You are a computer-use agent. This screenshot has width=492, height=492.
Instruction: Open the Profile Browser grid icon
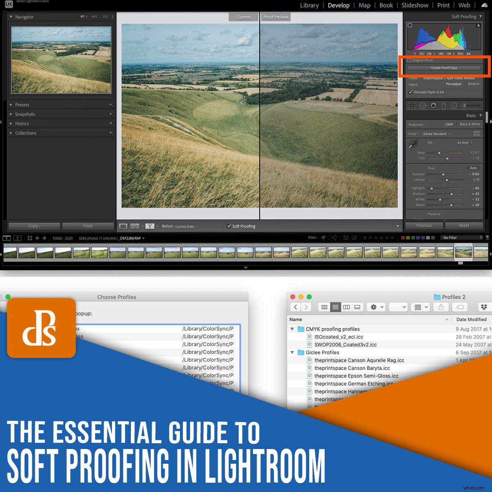[x=476, y=133]
